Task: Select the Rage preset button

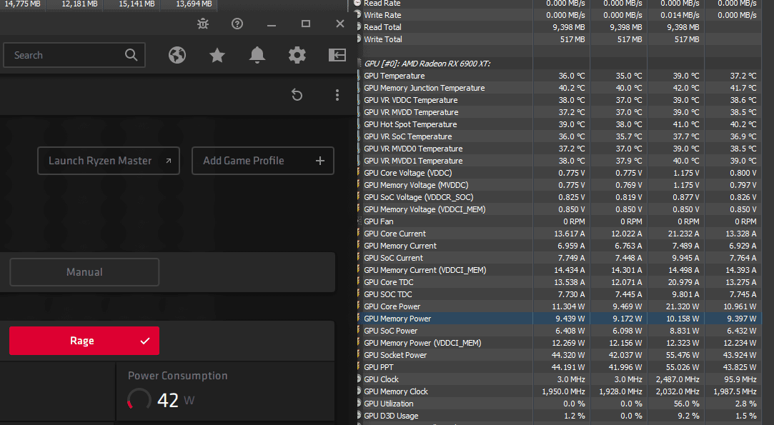Action: tap(84, 341)
